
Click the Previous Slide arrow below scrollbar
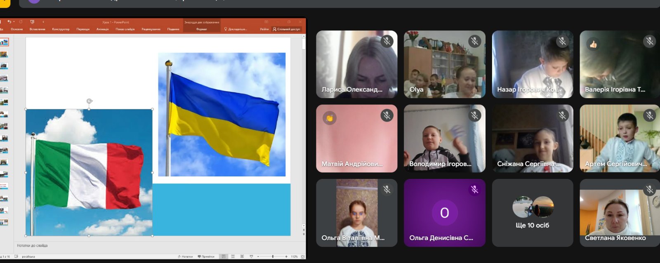(304, 230)
